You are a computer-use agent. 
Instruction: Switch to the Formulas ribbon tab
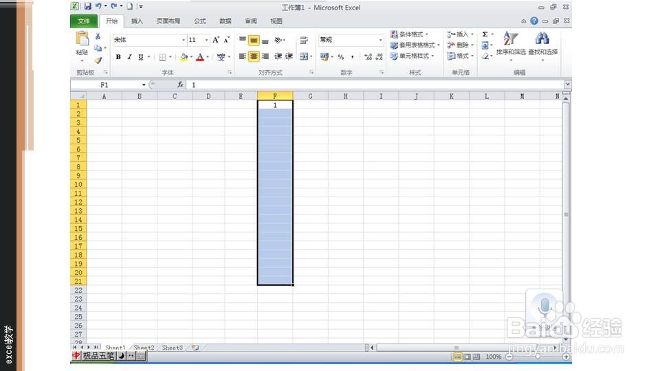[x=200, y=21]
